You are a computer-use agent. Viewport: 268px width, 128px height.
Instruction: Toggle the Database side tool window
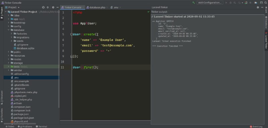(266, 22)
